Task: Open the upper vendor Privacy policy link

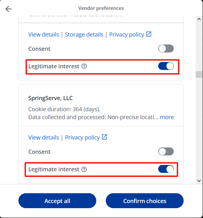Action: pyautogui.click(x=126, y=34)
